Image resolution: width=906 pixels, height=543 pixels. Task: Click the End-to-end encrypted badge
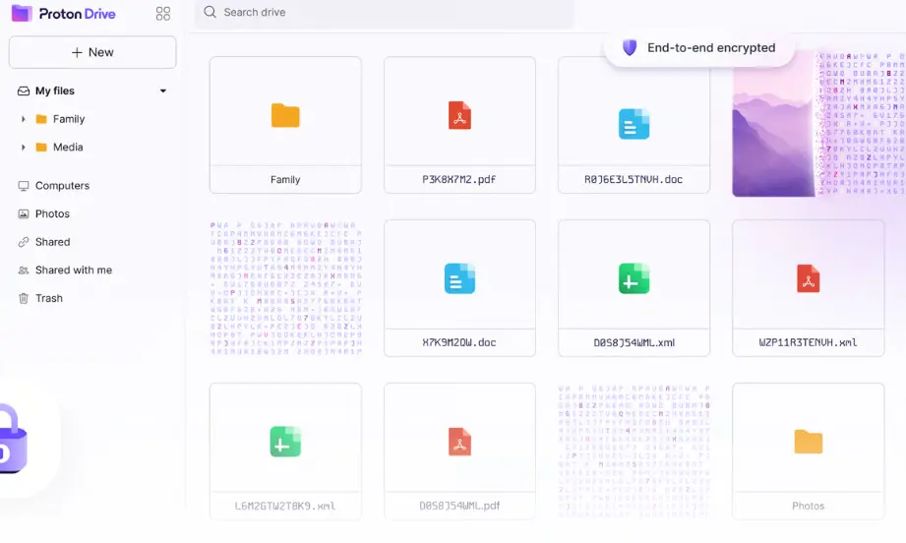(699, 48)
